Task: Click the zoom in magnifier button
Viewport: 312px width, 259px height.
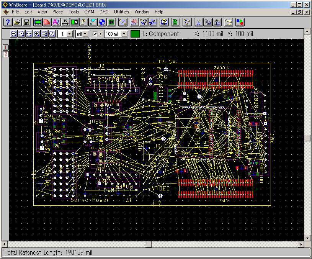Action: pyautogui.click(x=37, y=34)
